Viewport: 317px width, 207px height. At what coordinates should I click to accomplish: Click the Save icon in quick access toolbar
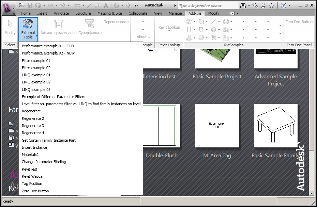point(30,5)
